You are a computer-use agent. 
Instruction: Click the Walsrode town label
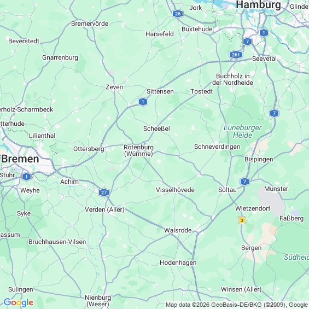pyautogui.click(x=178, y=230)
